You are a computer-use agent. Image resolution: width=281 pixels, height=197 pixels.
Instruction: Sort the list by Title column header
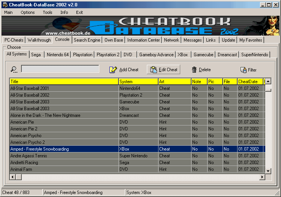[x=64, y=82]
